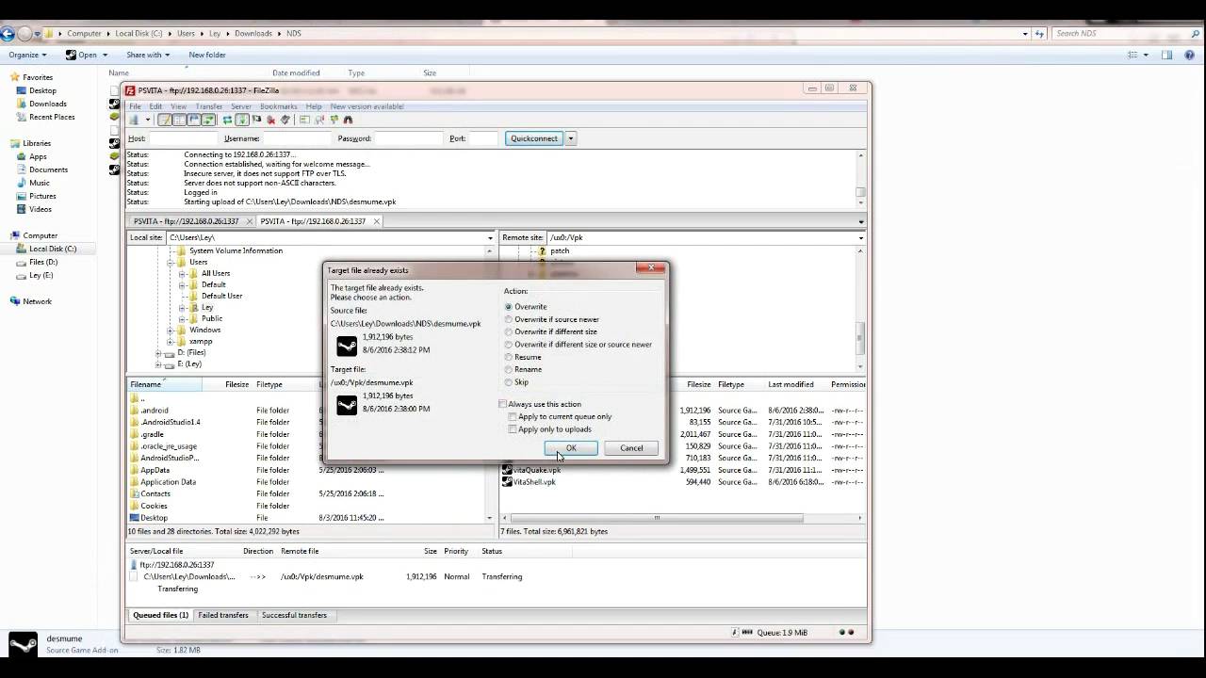Viewport: 1206px width, 678px height.
Task: Click the VitaShell.vpk file icon
Action: tap(507, 481)
